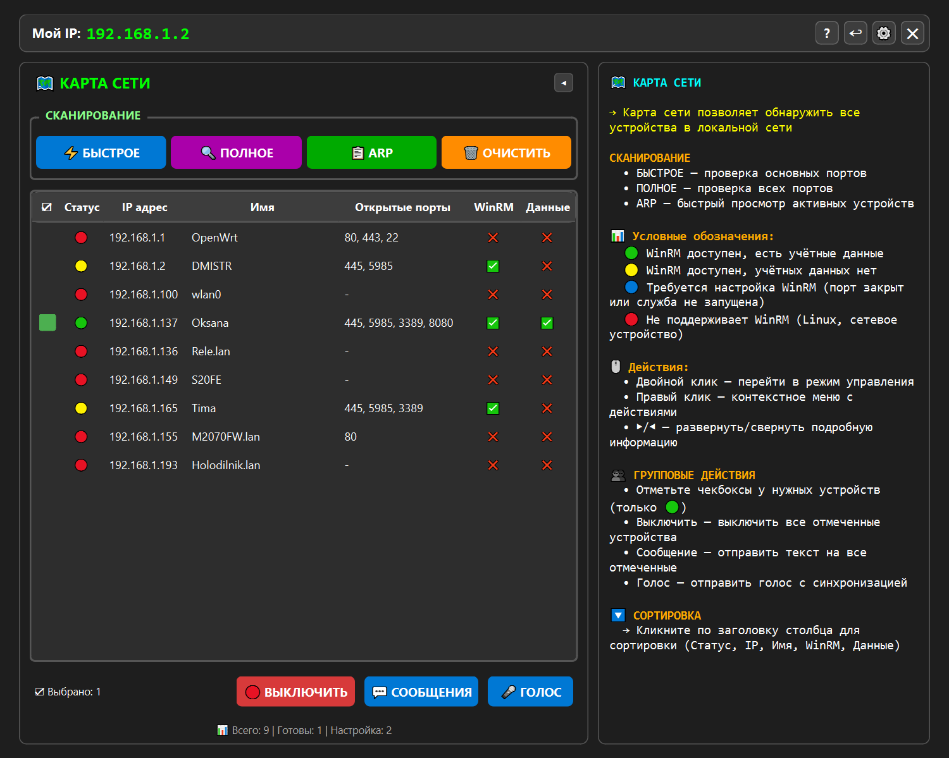Collapse the info panel with triangle button
Viewport: 949px width, 758px height.
(563, 83)
